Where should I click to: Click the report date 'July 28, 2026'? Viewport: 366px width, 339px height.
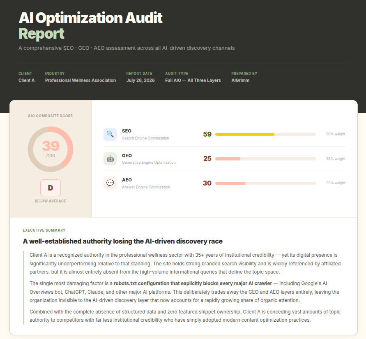(140, 80)
